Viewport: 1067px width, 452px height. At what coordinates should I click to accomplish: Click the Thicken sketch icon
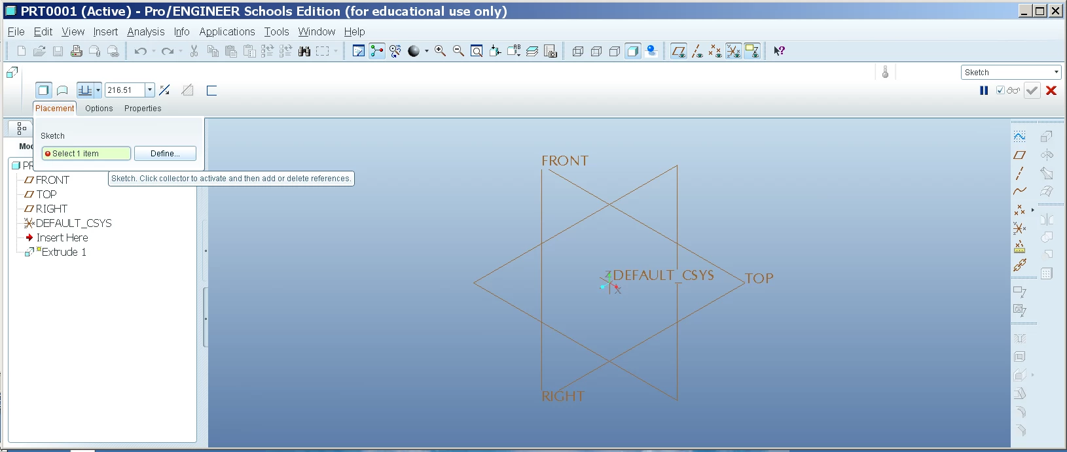211,90
